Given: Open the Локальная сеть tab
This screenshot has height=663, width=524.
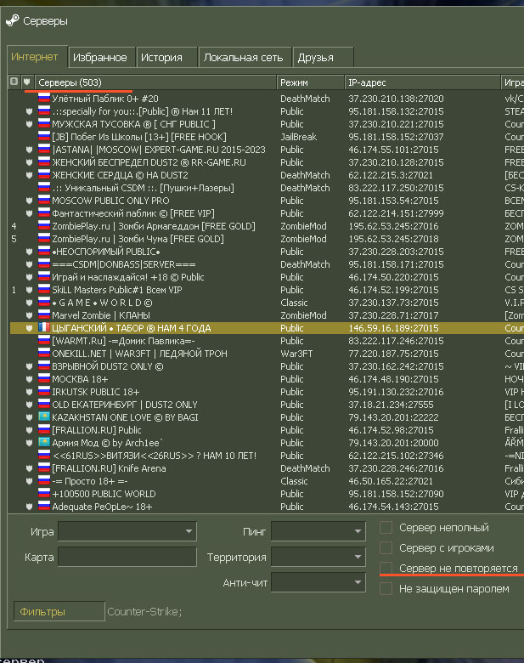Looking at the screenshot, I should pos(245,57).
